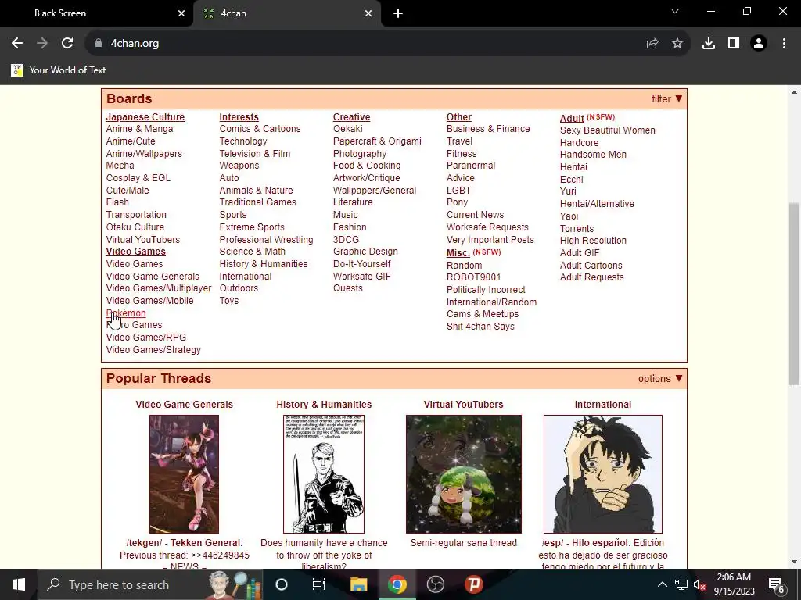Show hidden system tray icons
The width and height of the screenshot is (801, 600).
coord(662,584)
